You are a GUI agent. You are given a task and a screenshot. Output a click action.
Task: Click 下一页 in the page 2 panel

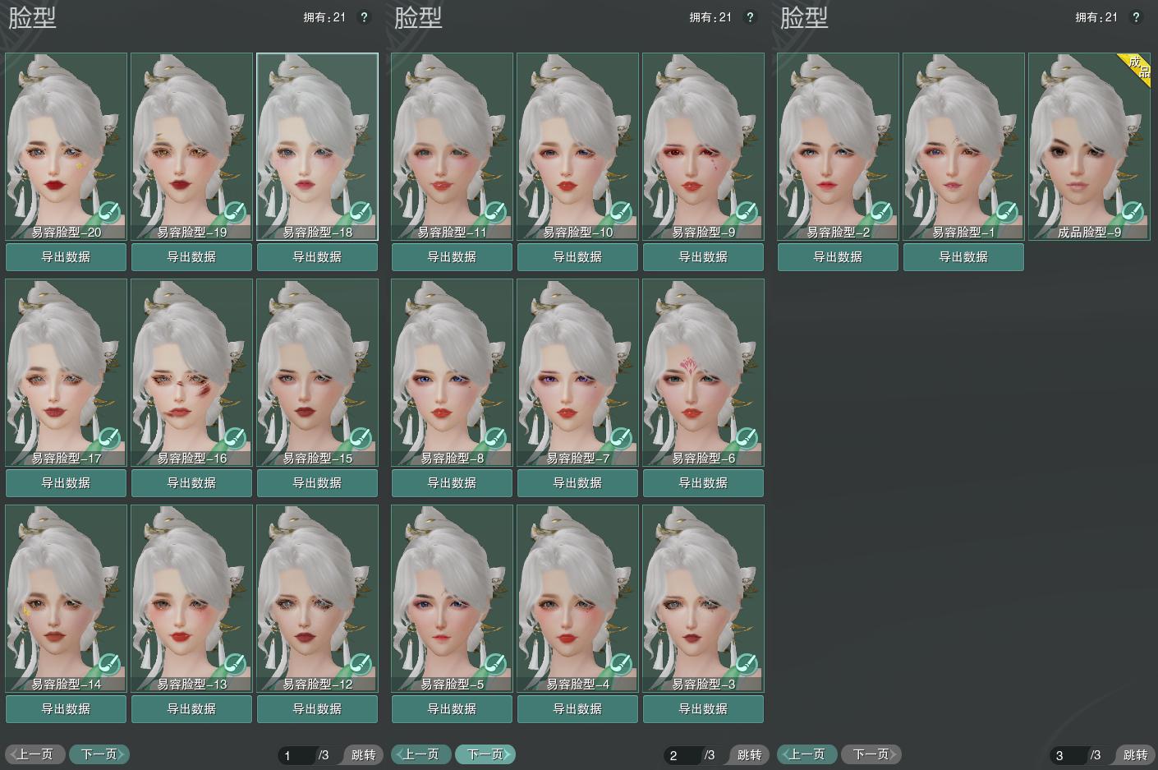point(485,754)
